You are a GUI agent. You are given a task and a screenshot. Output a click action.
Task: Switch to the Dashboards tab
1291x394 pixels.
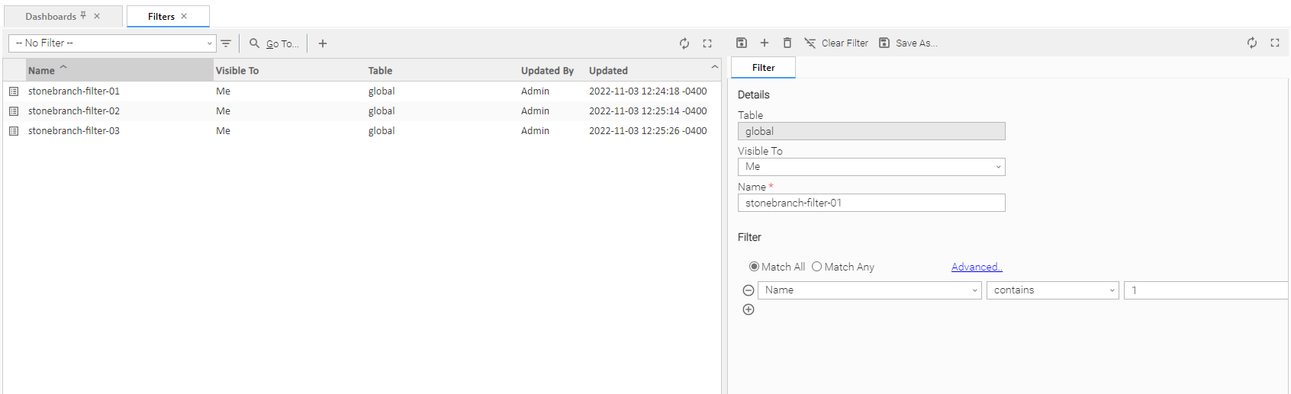(x=51, y=16)
